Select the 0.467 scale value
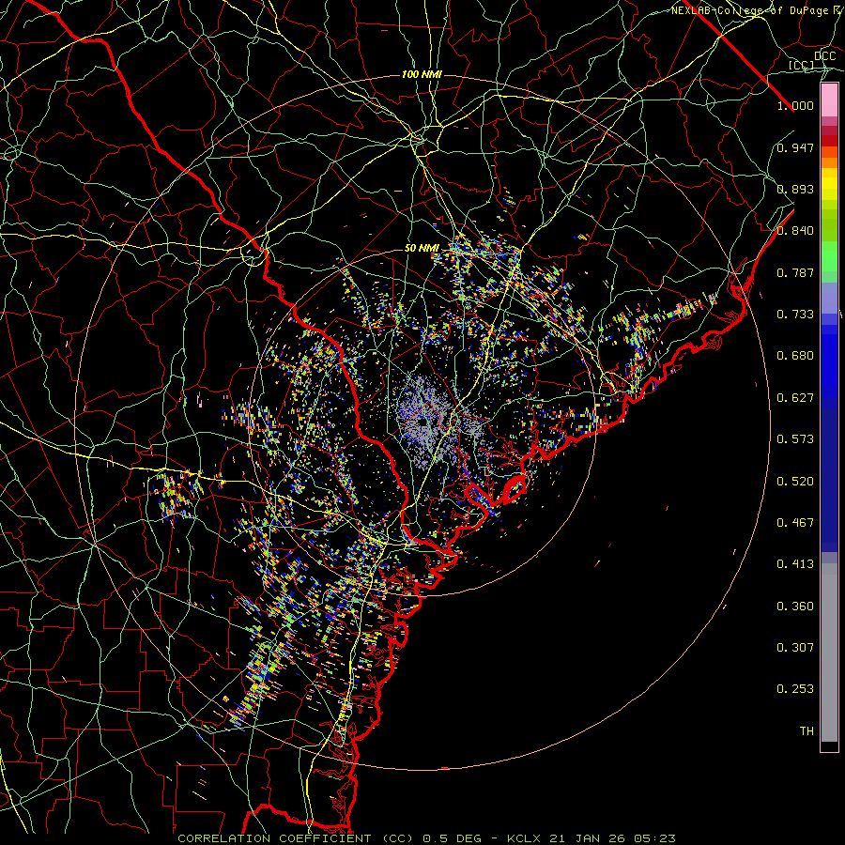 795,522
